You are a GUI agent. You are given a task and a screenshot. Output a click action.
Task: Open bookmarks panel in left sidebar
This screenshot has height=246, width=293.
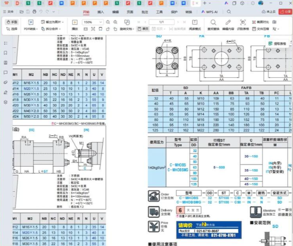[x=5, y=53]
